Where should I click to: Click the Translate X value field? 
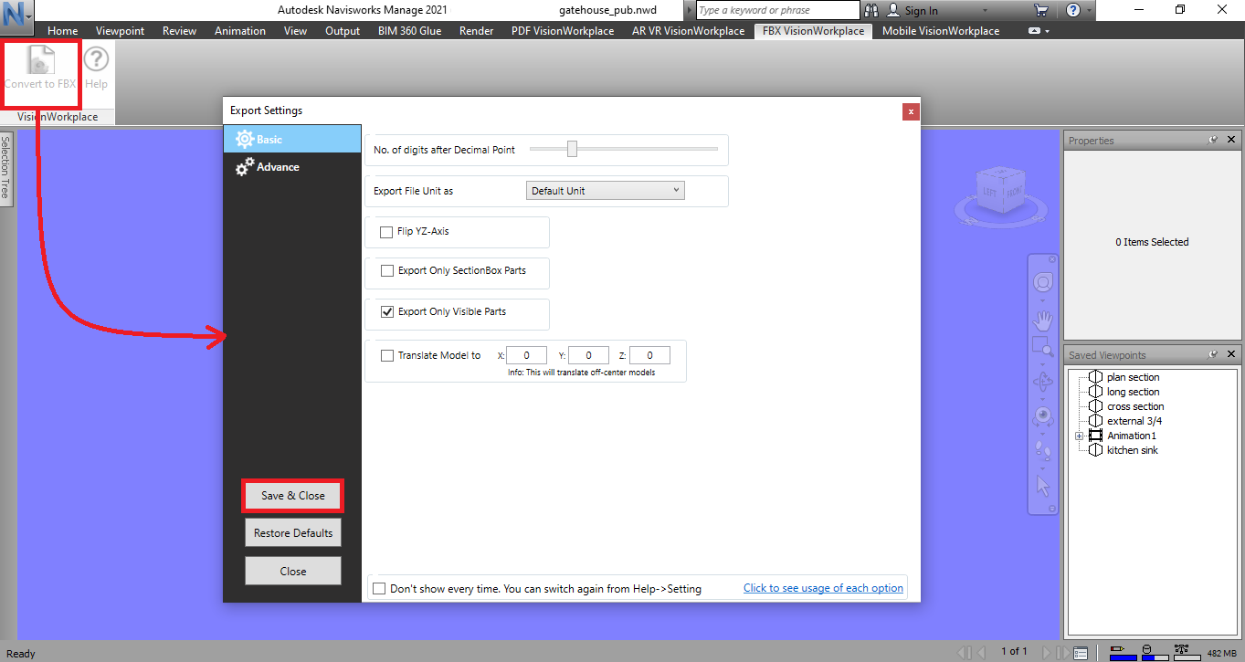coord(527,356)
